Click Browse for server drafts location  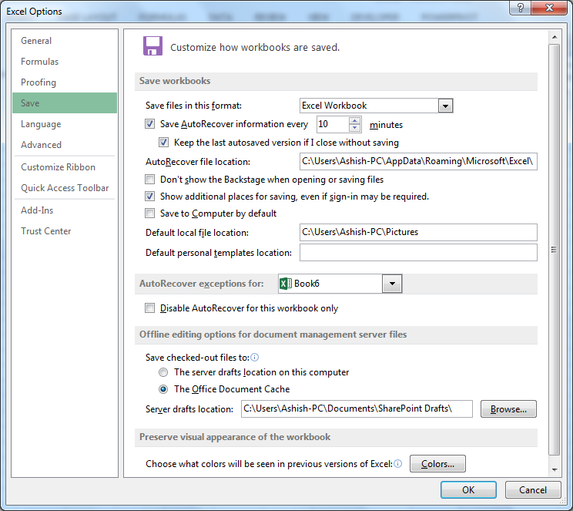[x=508, y=409]
